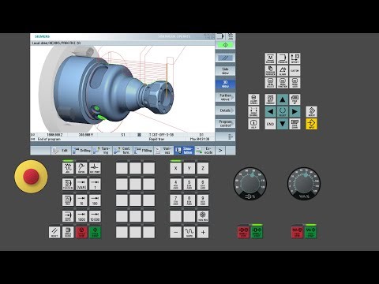This screenshot has width=379, height=284.
Task: Open the Simulation softkey tab
Action: coord(184,151)
